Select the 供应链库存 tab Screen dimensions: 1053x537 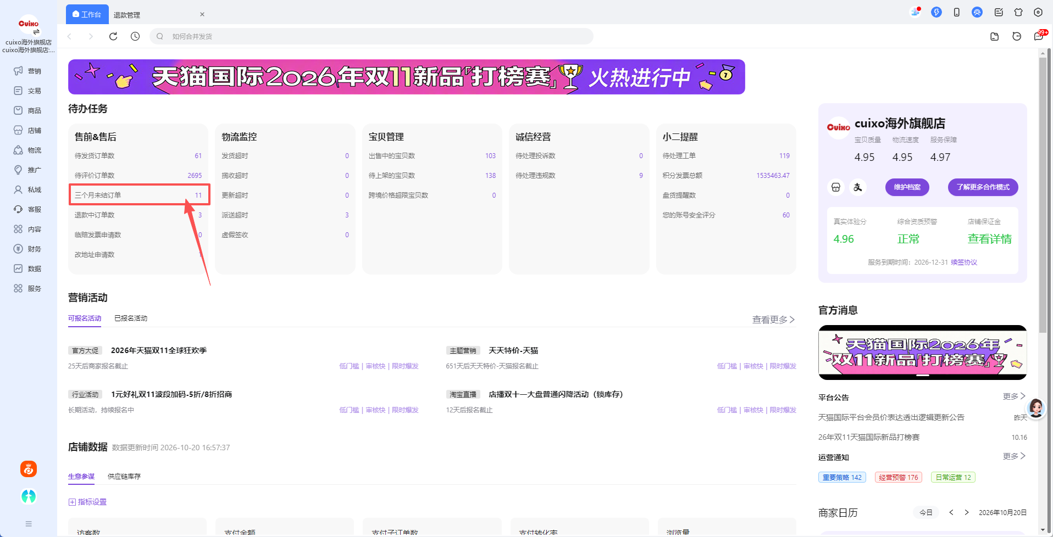pos(124,477)
